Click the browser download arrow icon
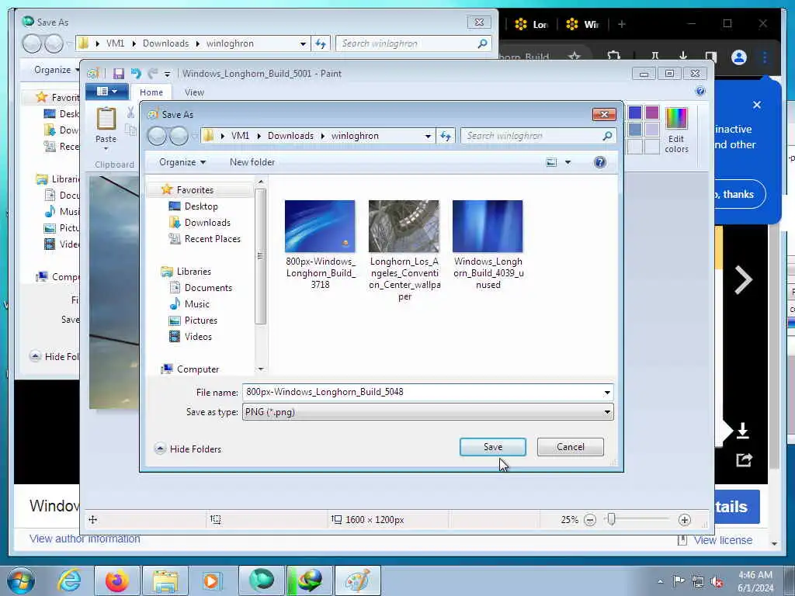 point(683,57)
